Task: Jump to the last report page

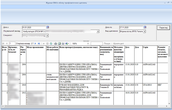Action: [39, 44]
